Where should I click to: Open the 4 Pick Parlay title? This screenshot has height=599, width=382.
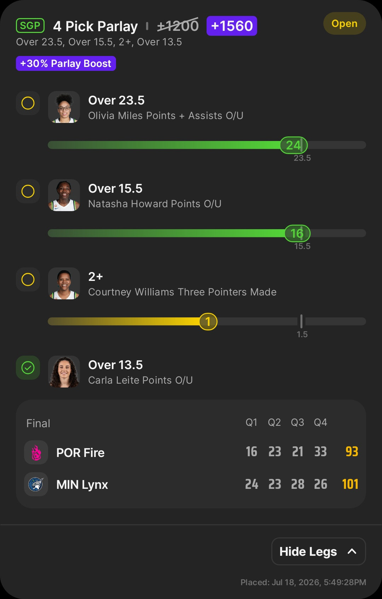(x=95, y=26)
